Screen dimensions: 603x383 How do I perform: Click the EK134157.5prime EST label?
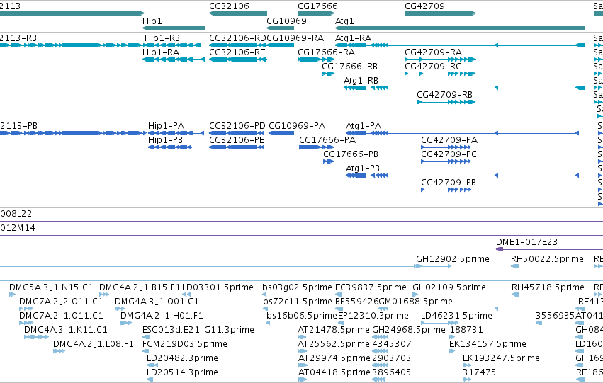tap(488, 344)
